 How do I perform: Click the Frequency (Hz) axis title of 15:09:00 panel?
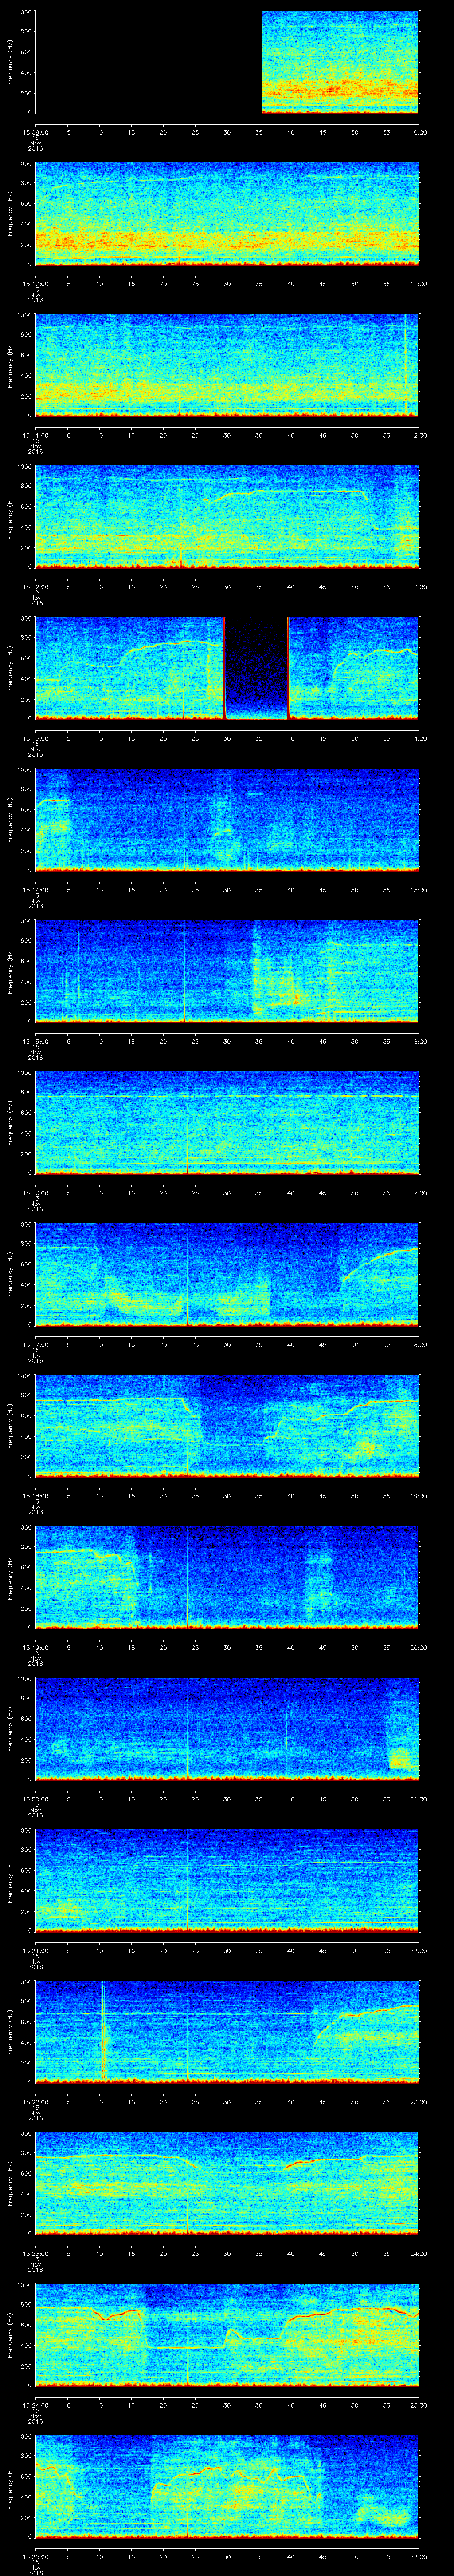click(10, 62)
